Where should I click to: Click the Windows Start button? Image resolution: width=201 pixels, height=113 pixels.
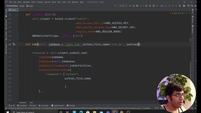[x=8, y=112]
